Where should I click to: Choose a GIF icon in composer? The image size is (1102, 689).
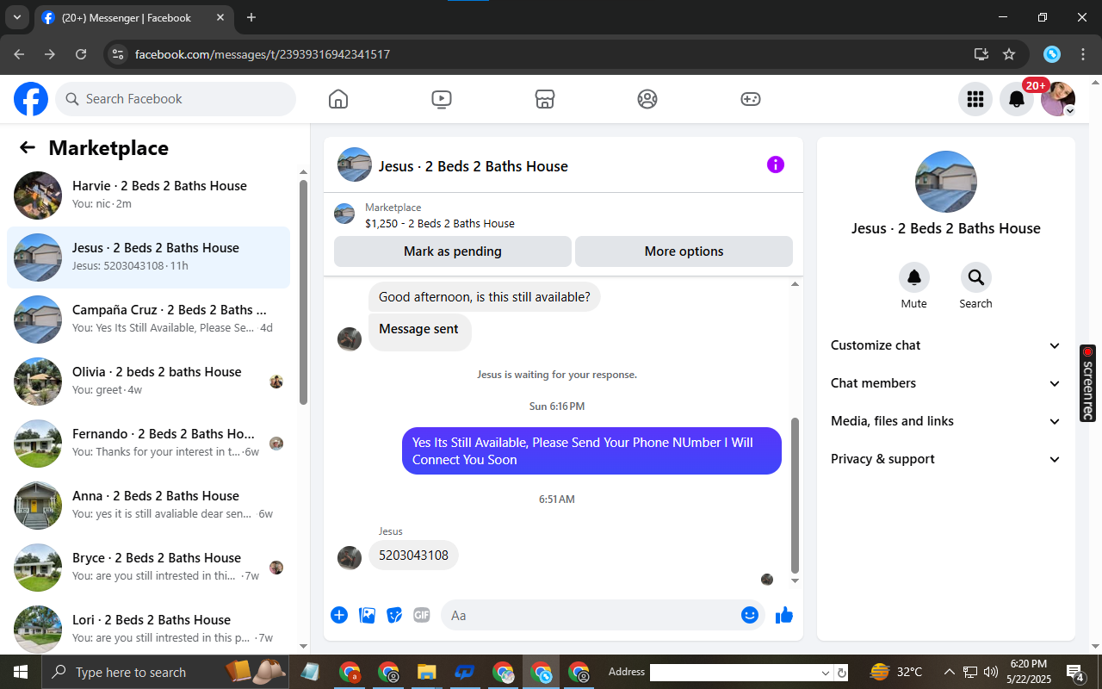pos(421,615)
